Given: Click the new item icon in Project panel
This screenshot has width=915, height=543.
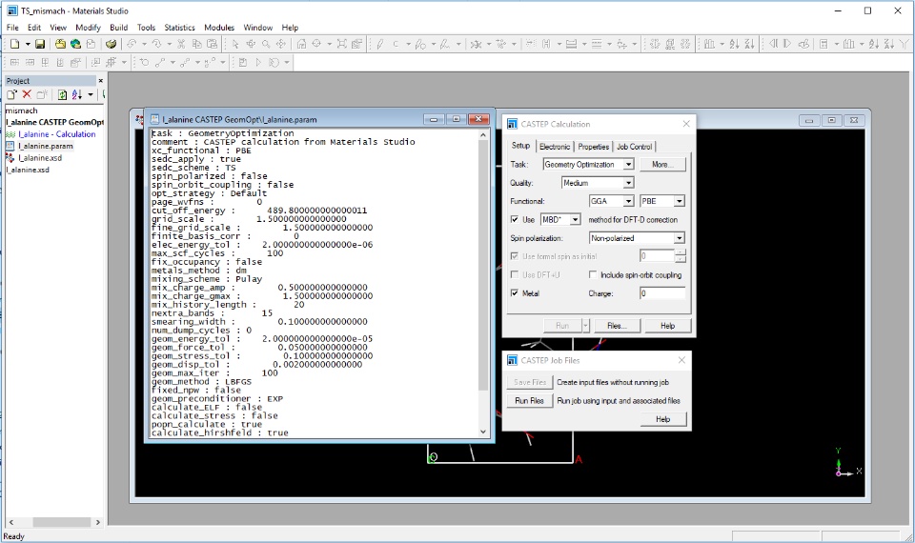Looking at the screenshot, I should pyautogui.click(x=11, y=94).
